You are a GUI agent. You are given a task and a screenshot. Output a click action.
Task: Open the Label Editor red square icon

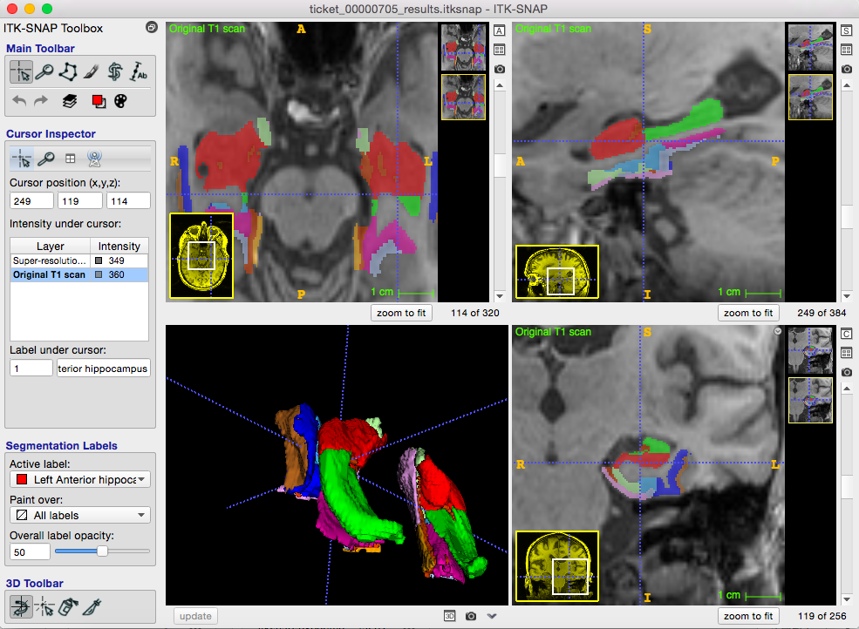[x=99, y=101]
